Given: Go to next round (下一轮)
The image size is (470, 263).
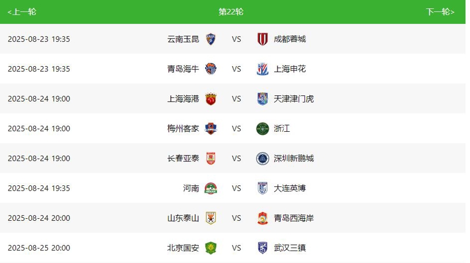Looking at the screenshot, I should 440,12.
